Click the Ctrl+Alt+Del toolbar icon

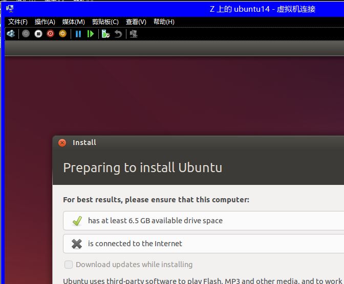(11, 34)
